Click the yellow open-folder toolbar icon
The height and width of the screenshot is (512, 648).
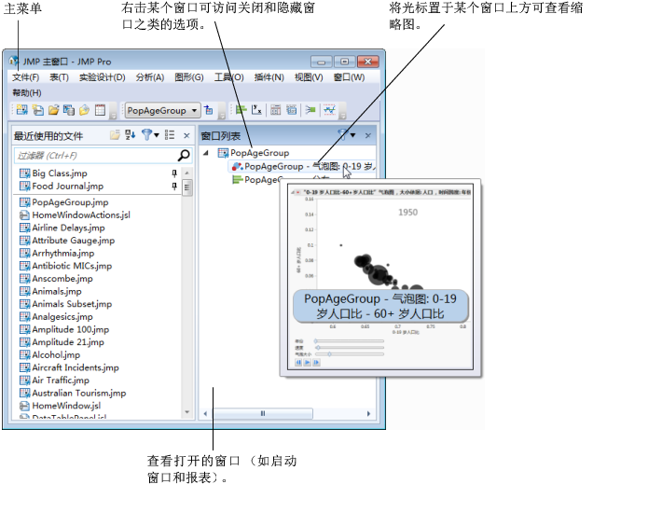click(x=84, y=110)
